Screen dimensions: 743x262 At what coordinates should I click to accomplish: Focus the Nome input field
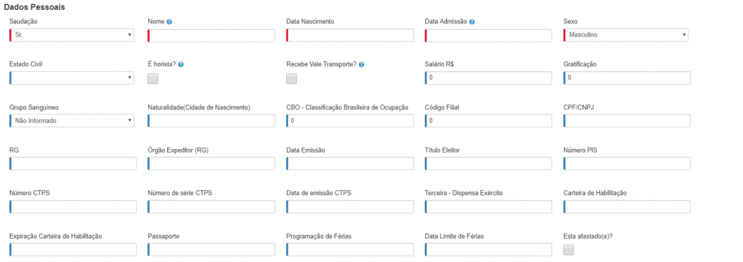point(211,35)
